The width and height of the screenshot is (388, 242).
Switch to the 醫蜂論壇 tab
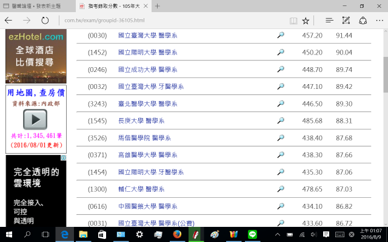click(38, 6)
